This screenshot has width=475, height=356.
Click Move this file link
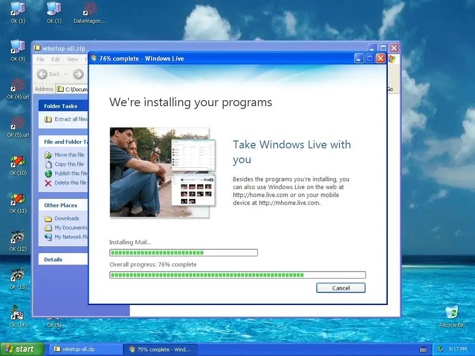[x=70, y=155]
